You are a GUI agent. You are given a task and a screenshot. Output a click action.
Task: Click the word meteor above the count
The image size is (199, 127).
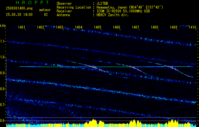tap(45, 10)
